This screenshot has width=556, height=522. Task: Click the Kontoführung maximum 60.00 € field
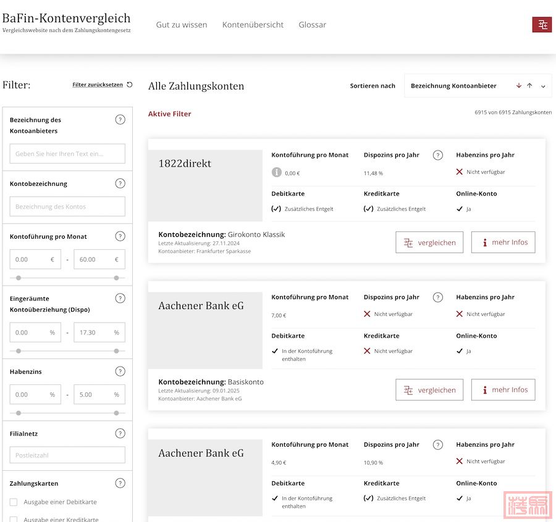click(99, 259)
